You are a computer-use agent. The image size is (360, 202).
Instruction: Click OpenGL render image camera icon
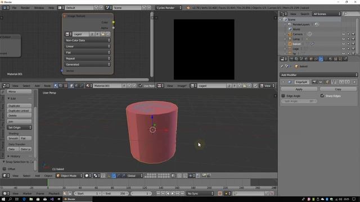(x=204, y=176)
